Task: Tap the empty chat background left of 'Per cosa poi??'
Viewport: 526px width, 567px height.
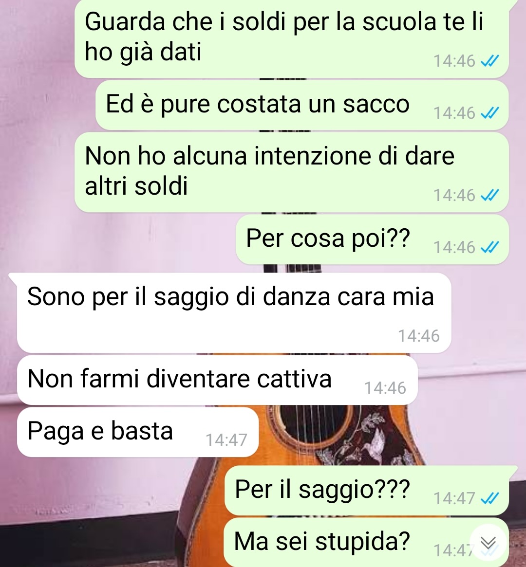Action: coord(119,240)
